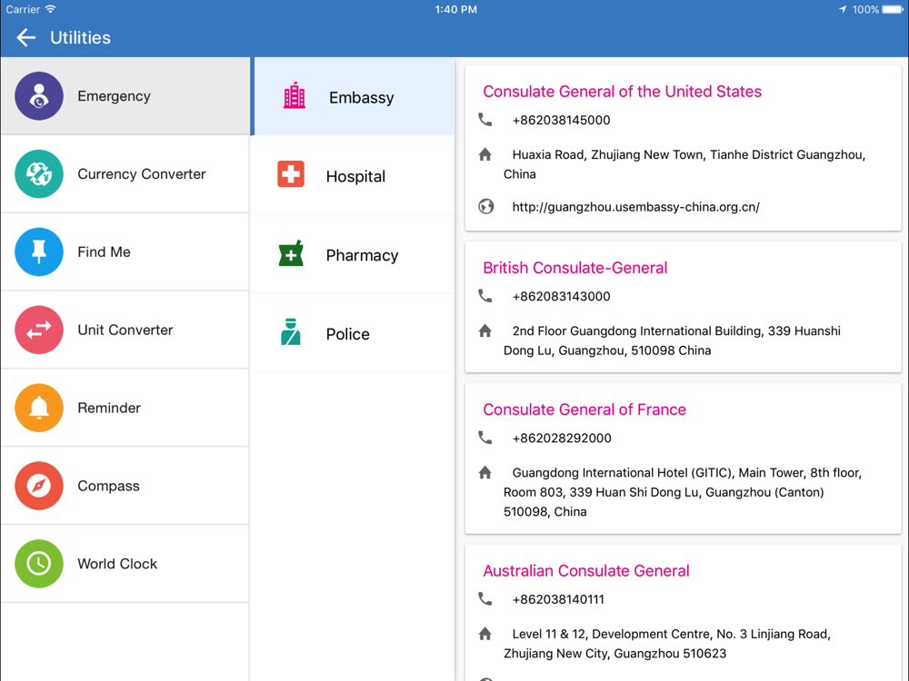Tap phone icon for Consulate General of France

(485, 438)
